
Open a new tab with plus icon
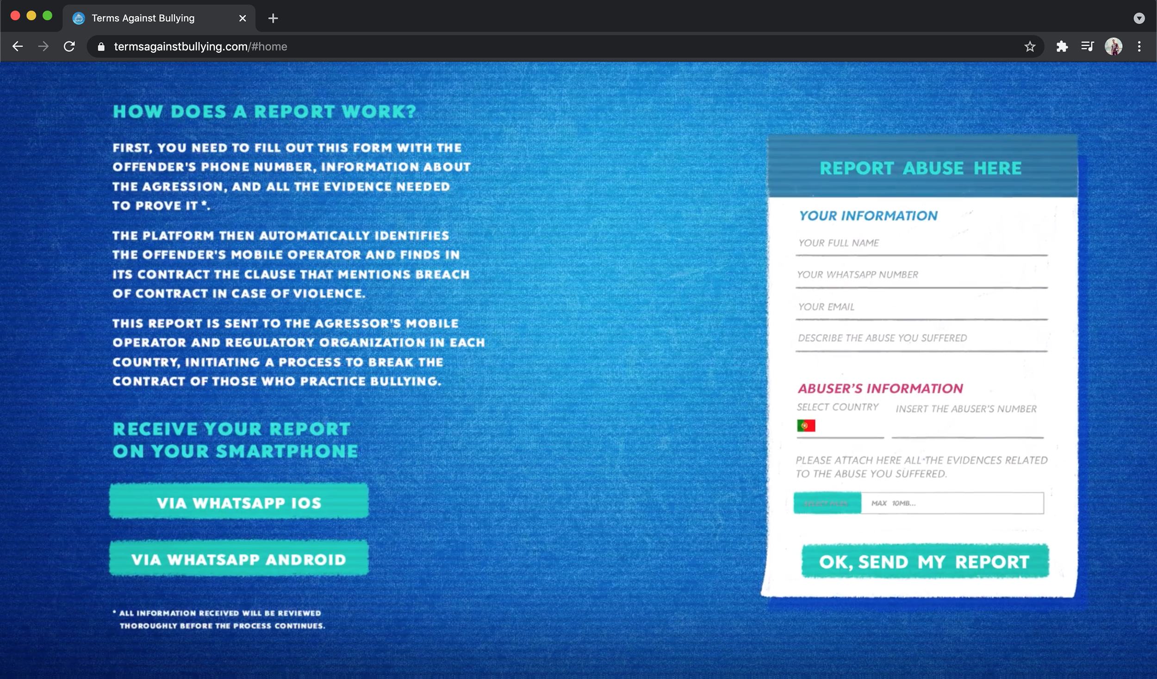coord(273,18)
